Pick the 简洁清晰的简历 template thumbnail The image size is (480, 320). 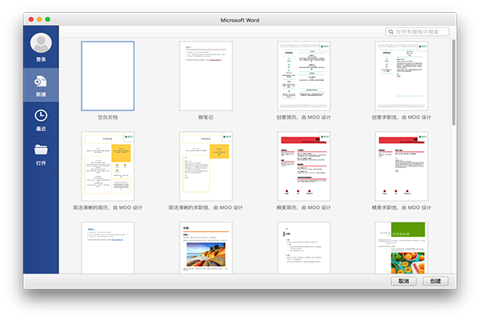(108, 166)
